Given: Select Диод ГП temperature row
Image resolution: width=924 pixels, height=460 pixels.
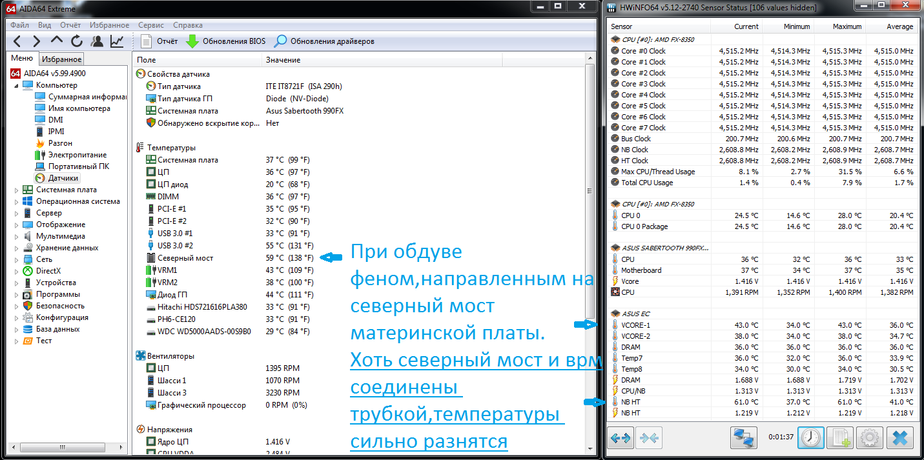Looking at the screenshot, I should 229,294.
